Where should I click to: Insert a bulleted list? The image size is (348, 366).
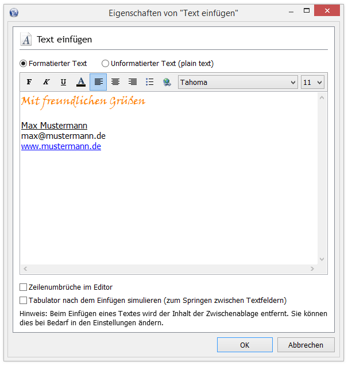point(149,82)
